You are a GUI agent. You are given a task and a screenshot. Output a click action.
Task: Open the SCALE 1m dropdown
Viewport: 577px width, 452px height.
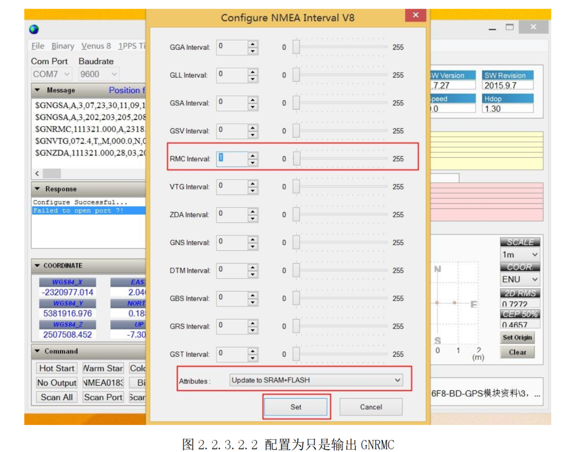click(x=520, y=255)
